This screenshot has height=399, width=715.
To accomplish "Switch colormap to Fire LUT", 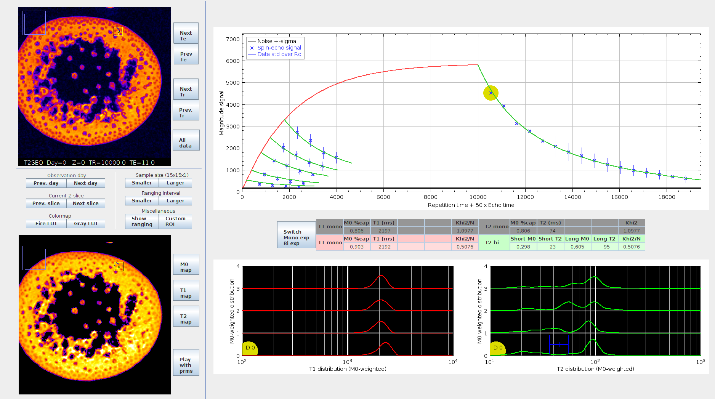I will click(46, 224).
